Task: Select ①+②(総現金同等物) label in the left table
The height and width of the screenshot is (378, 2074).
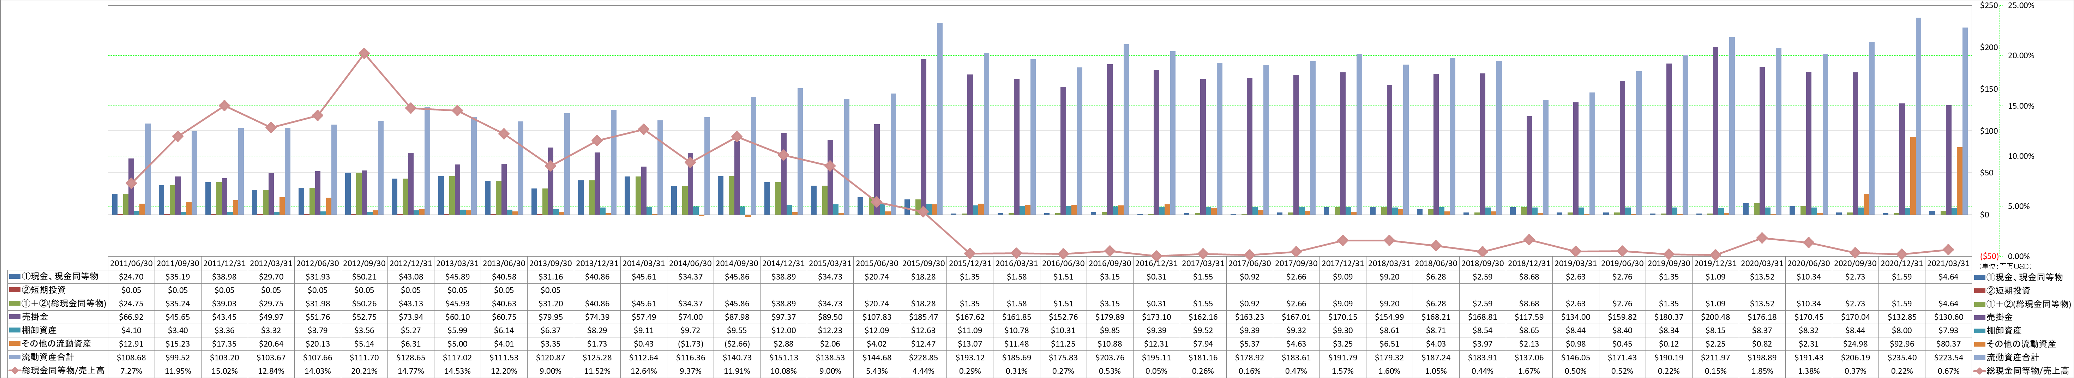Action: [x=64, y=304]
